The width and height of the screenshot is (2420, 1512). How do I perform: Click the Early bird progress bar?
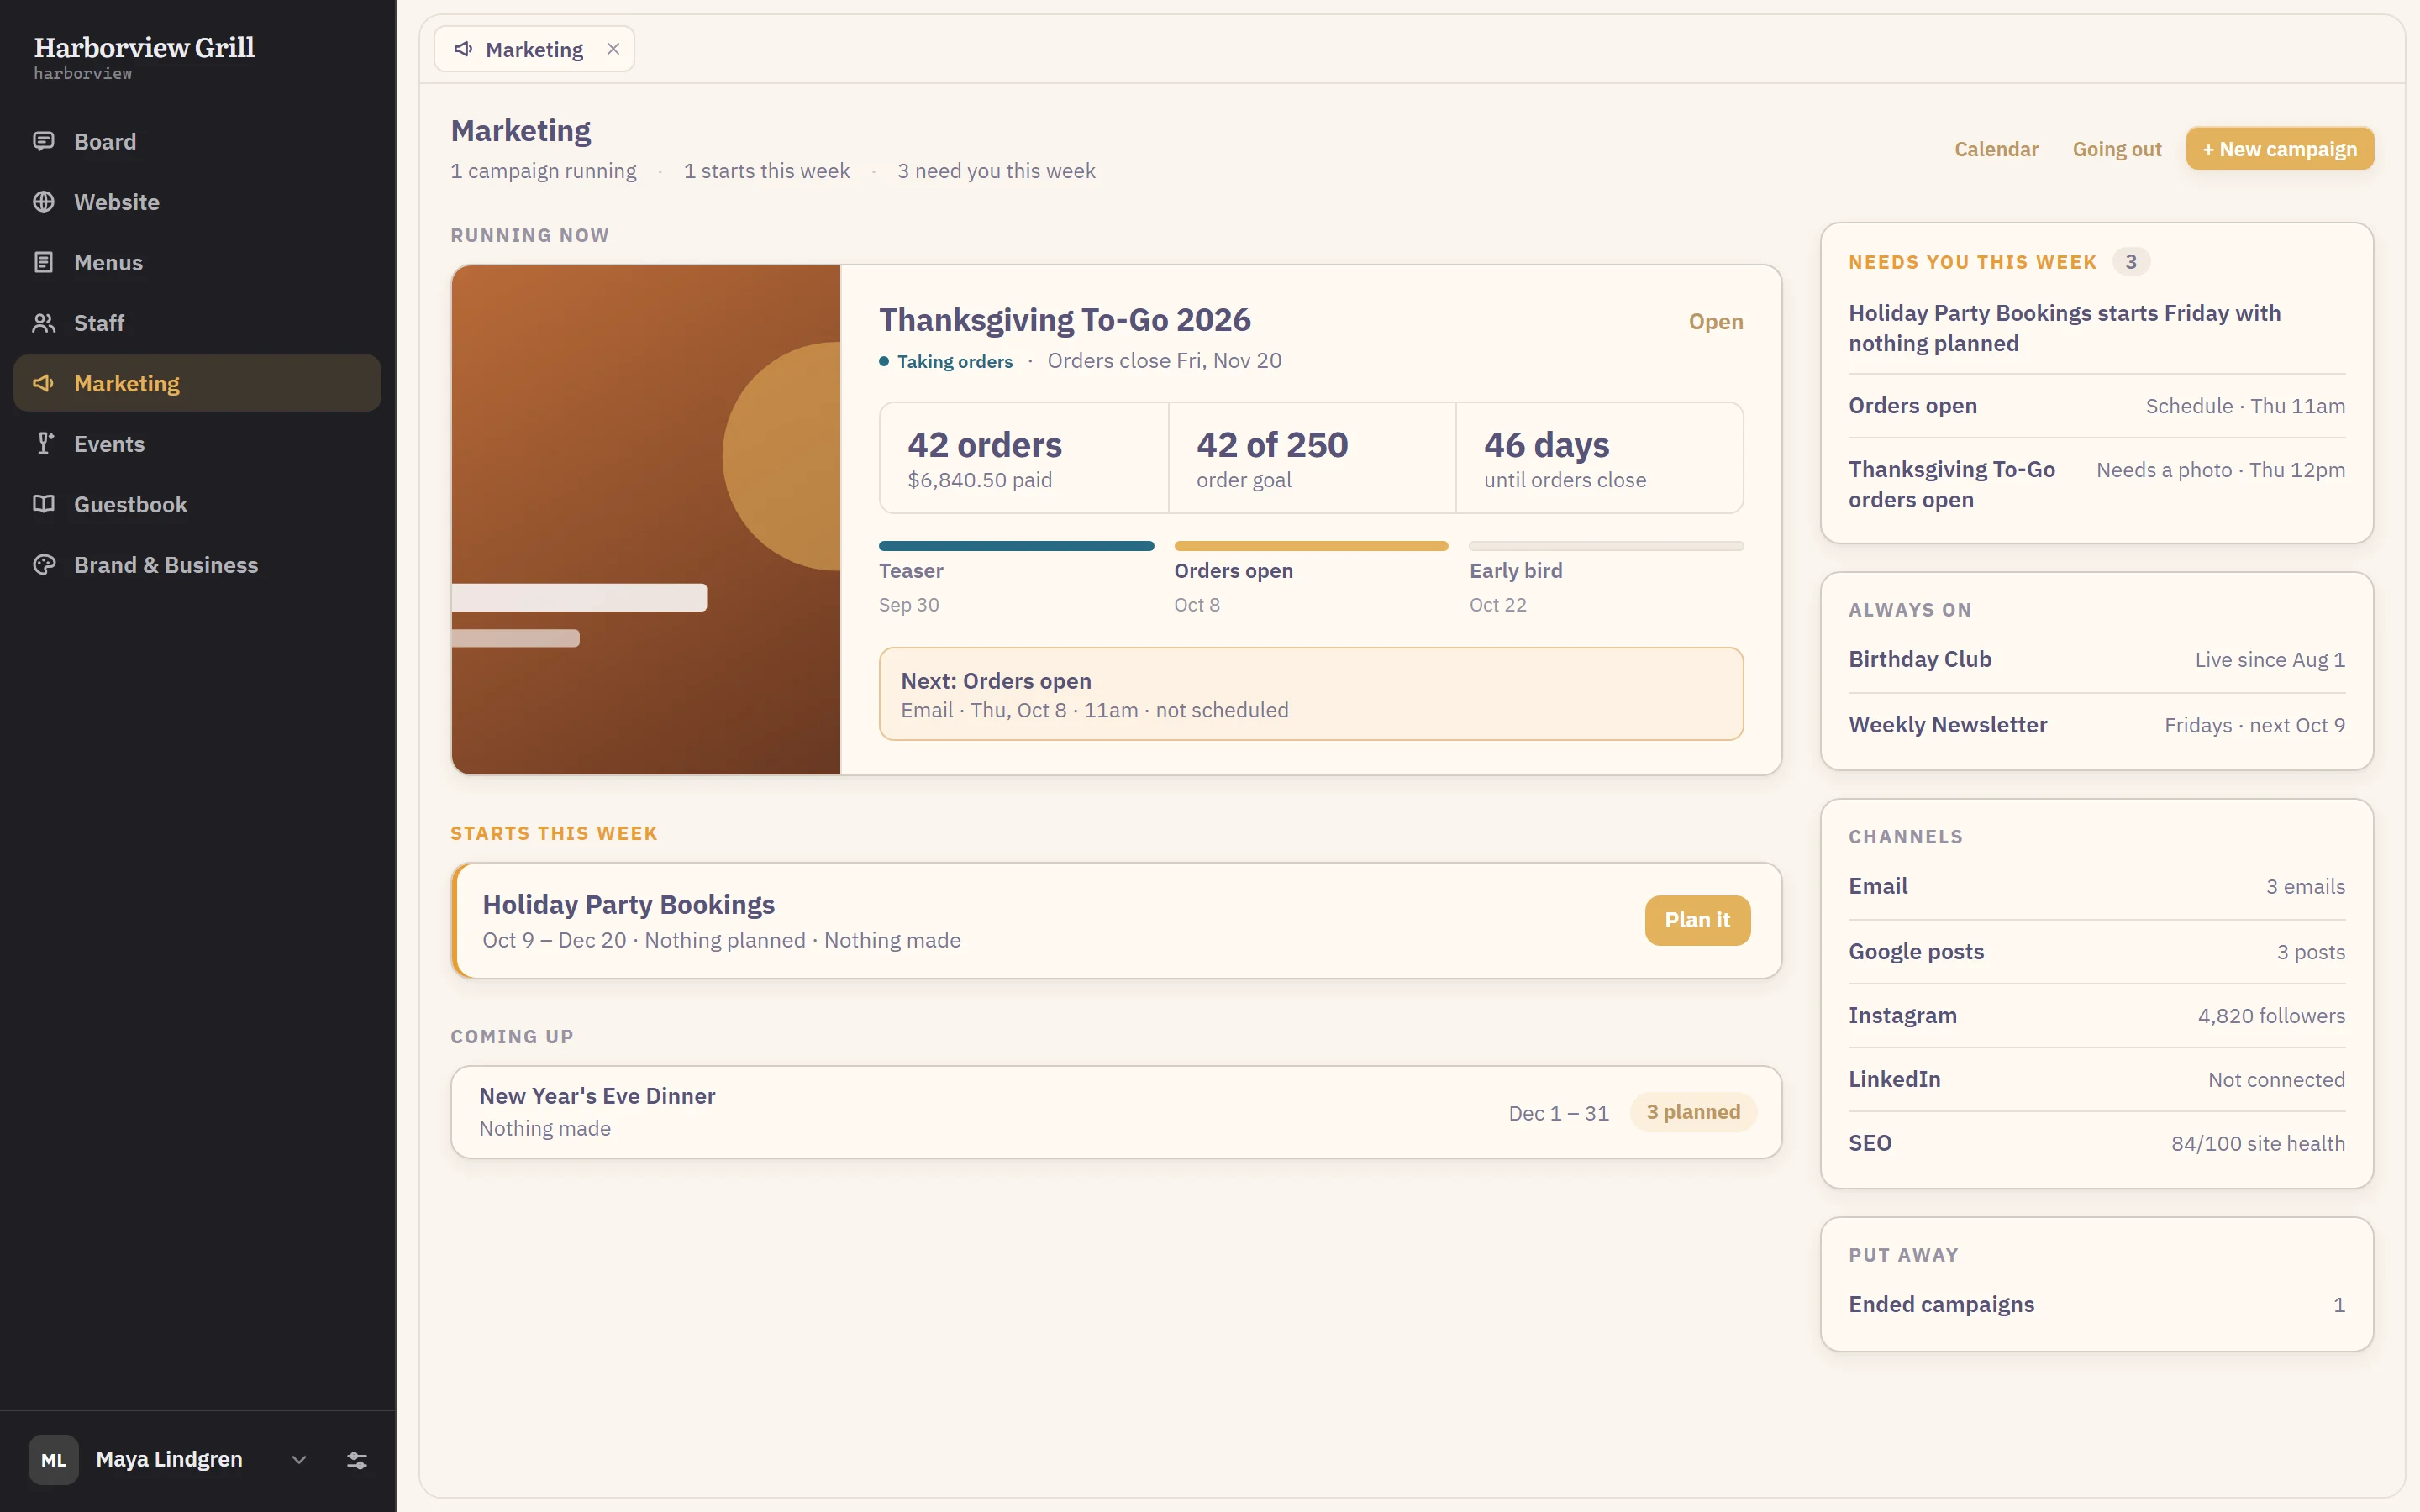tap(1606, 546)
